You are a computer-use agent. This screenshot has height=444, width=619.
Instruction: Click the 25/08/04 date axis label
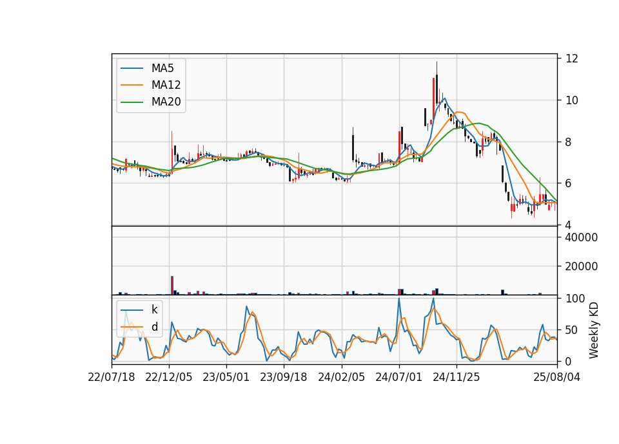tap(557, 378)
